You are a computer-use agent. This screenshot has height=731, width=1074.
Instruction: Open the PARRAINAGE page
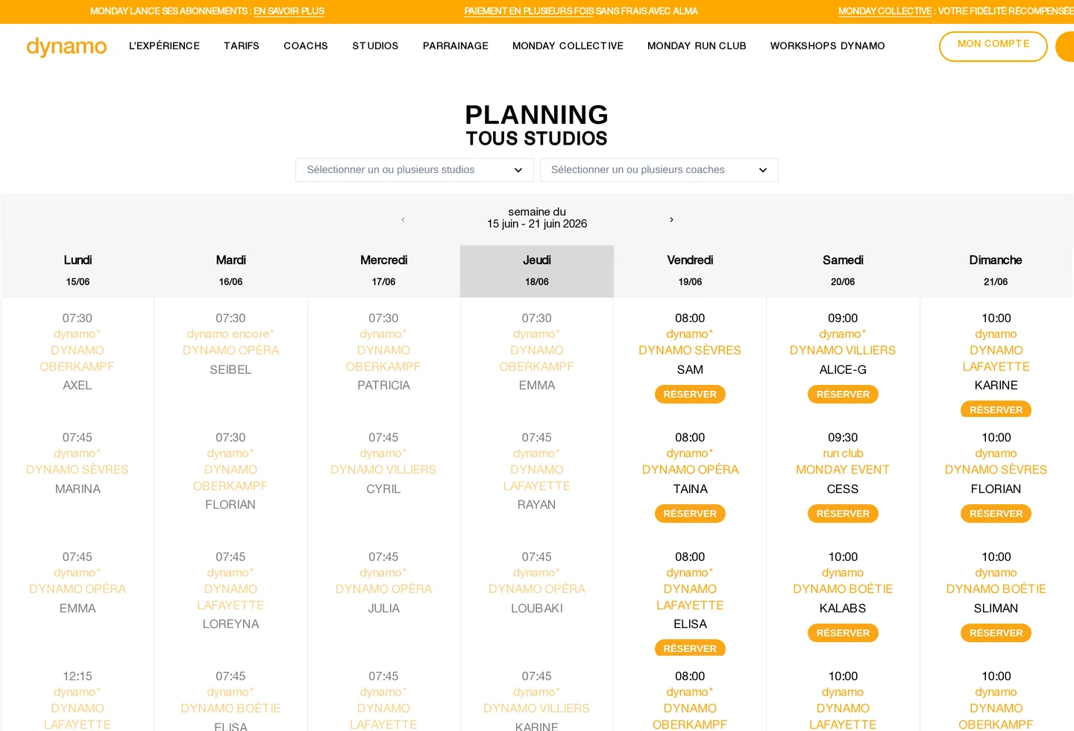click(456, 46)
